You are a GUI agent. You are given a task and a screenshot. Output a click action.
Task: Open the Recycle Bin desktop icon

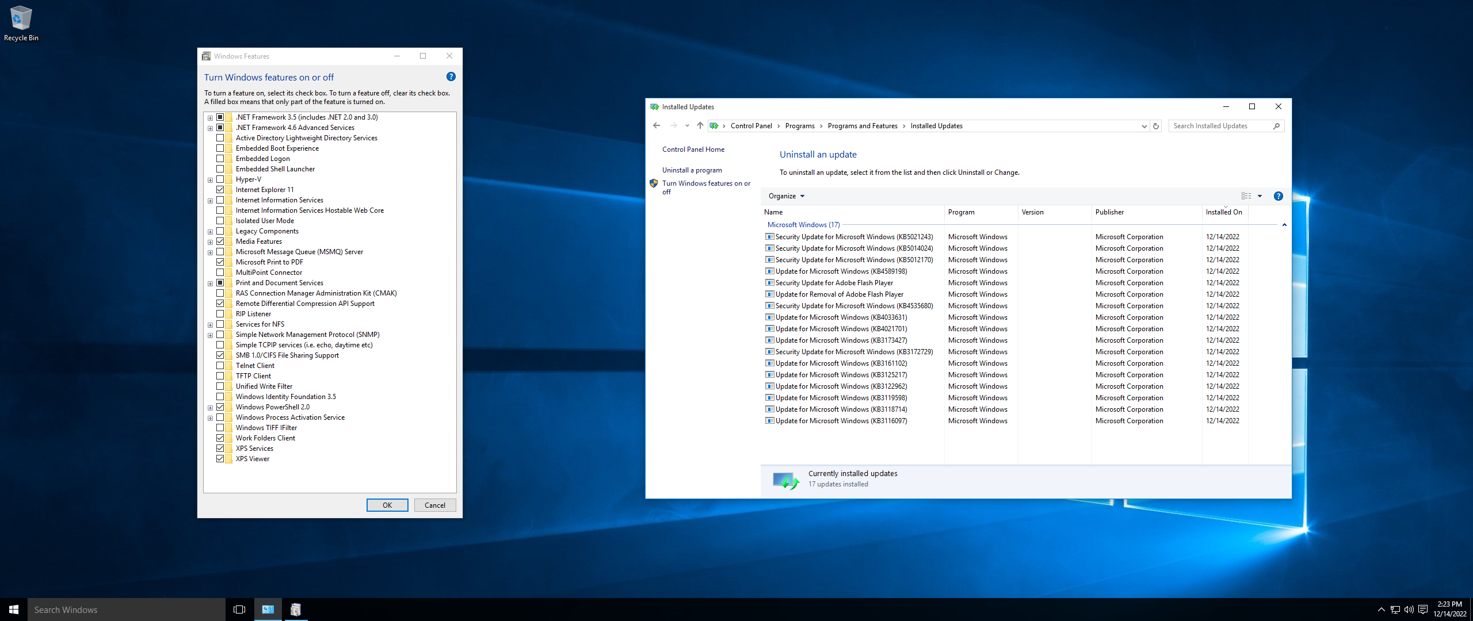[21, 24]
